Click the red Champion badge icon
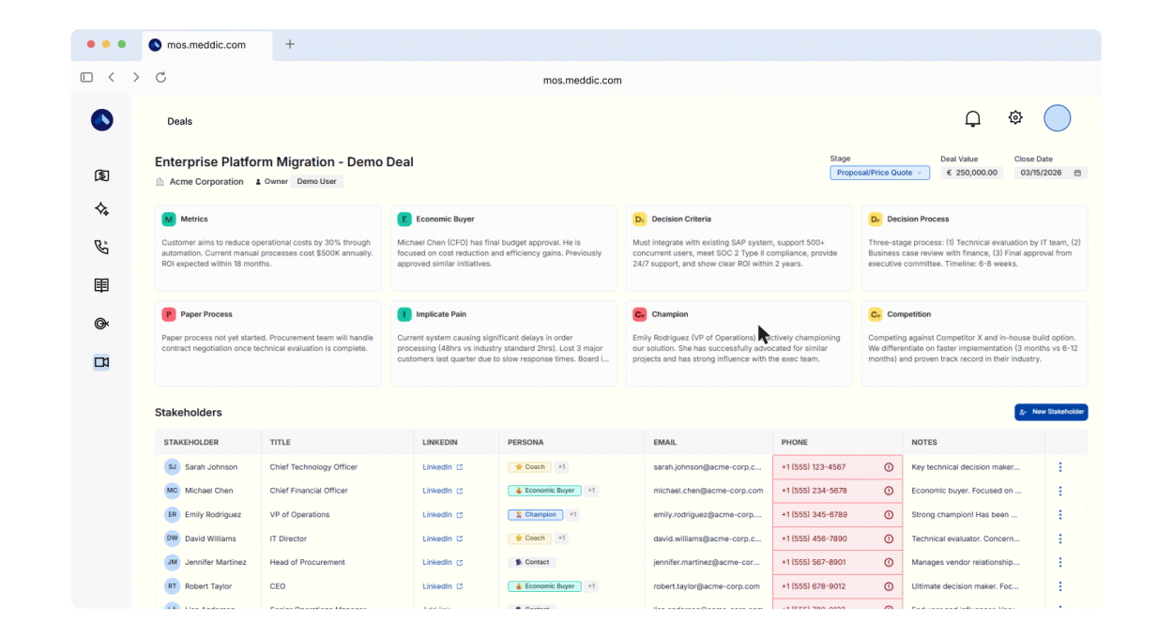Viewport: 1173px width, 638px height. tap(640, 314)
